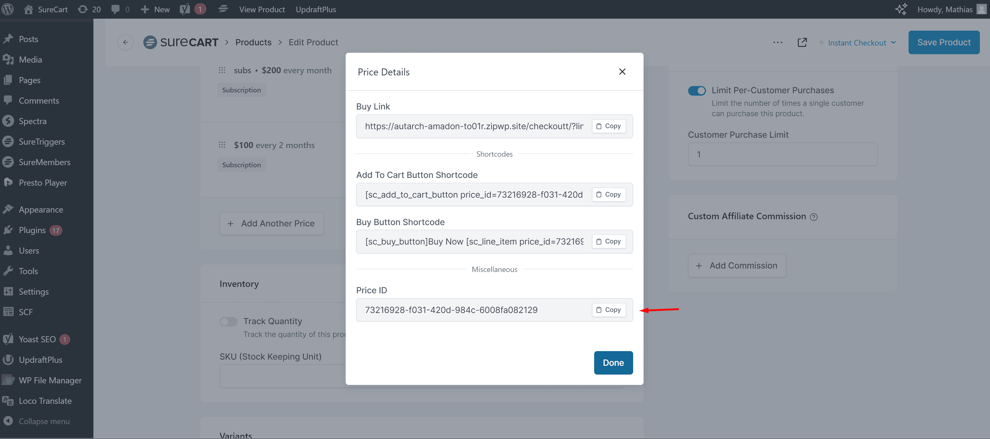Viewport: 990px width, 439px height.
Task: Collapse the WordPress sidebar menu
Action: coord(37,421)
